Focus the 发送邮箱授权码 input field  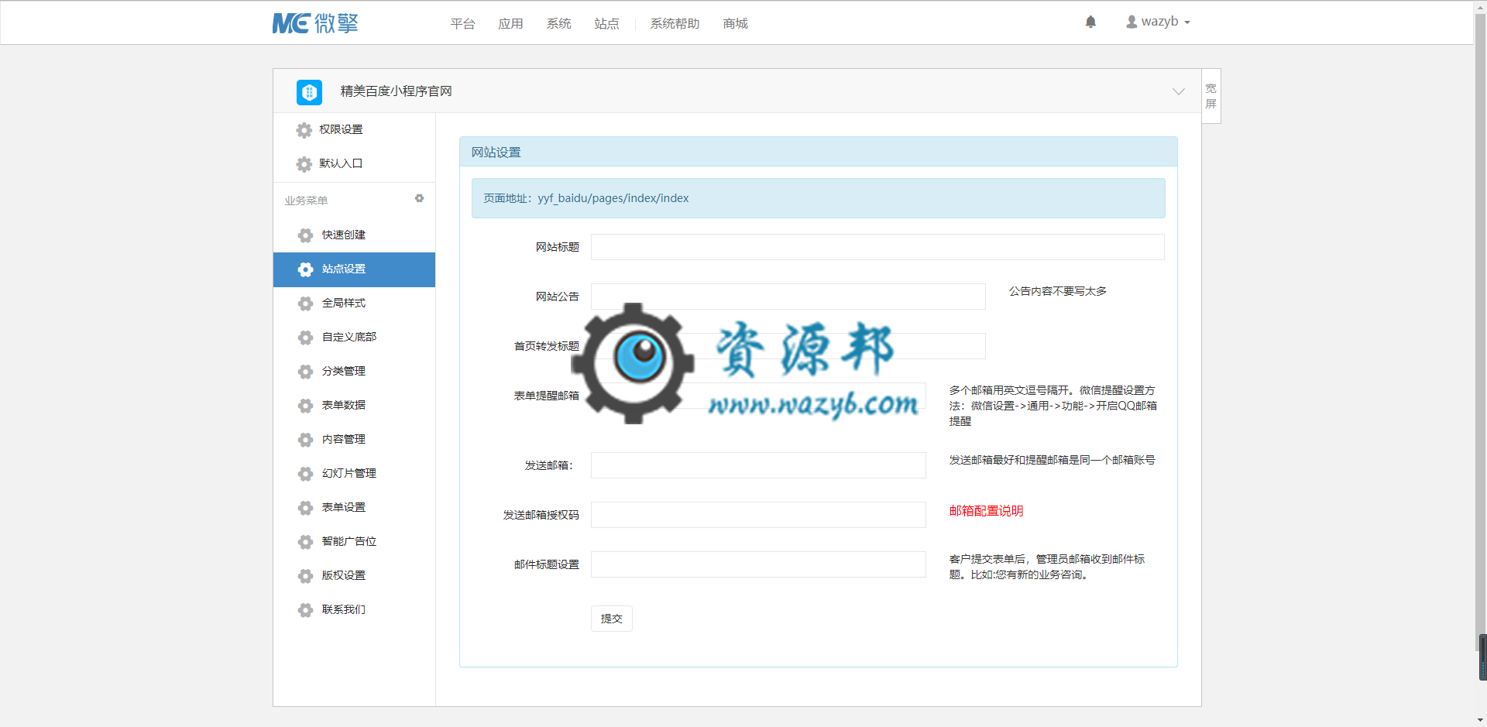[758, 515]
